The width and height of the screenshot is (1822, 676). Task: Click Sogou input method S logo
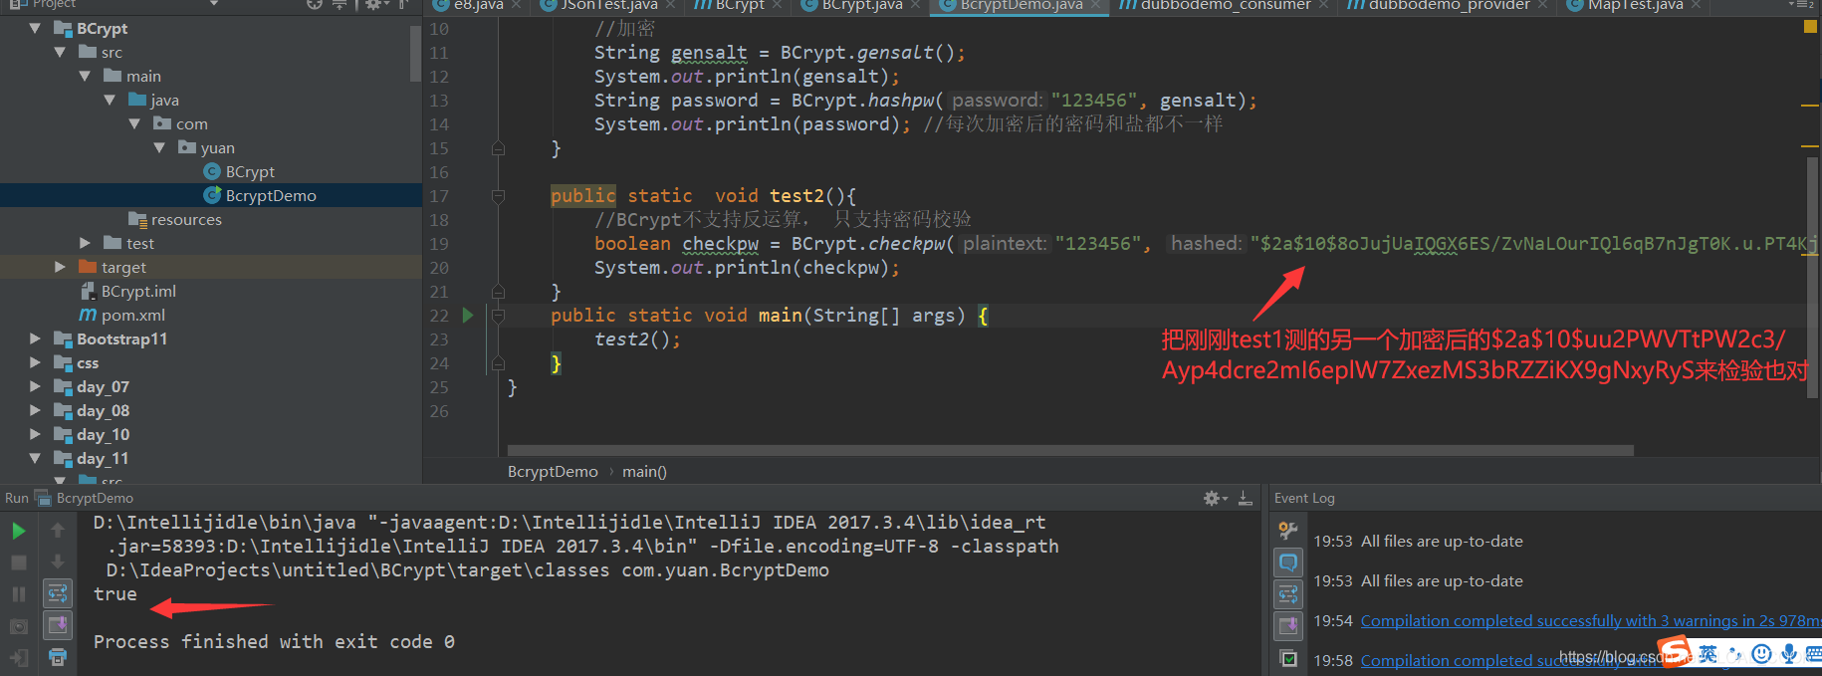point(1675,652)
